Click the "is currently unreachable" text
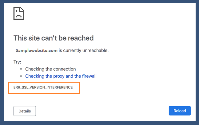This screenshot has width=199, height=125. coord(83,50)
